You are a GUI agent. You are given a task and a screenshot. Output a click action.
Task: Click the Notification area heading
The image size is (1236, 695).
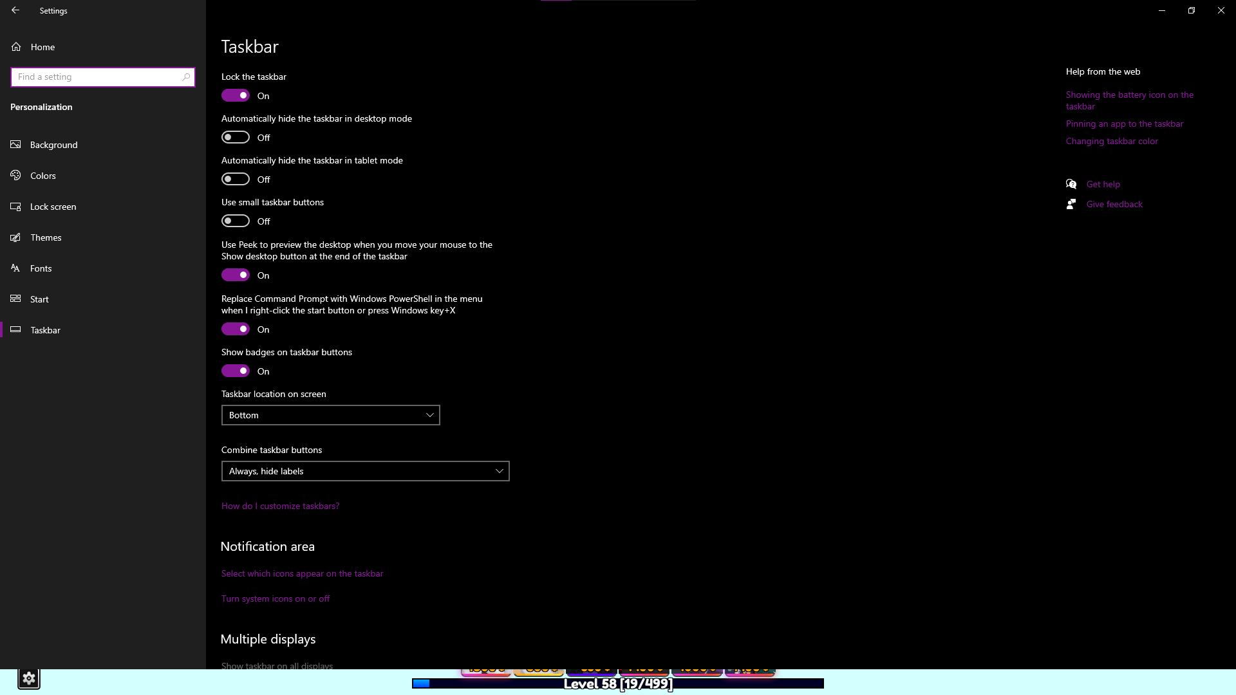pyautogui.click(x=268, y=546)
